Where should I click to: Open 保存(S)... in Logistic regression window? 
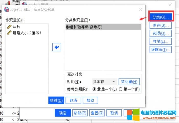click(x=161, y=25)
